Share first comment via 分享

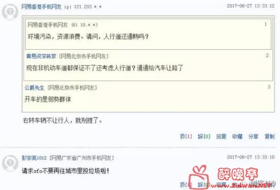click(253, 136)
